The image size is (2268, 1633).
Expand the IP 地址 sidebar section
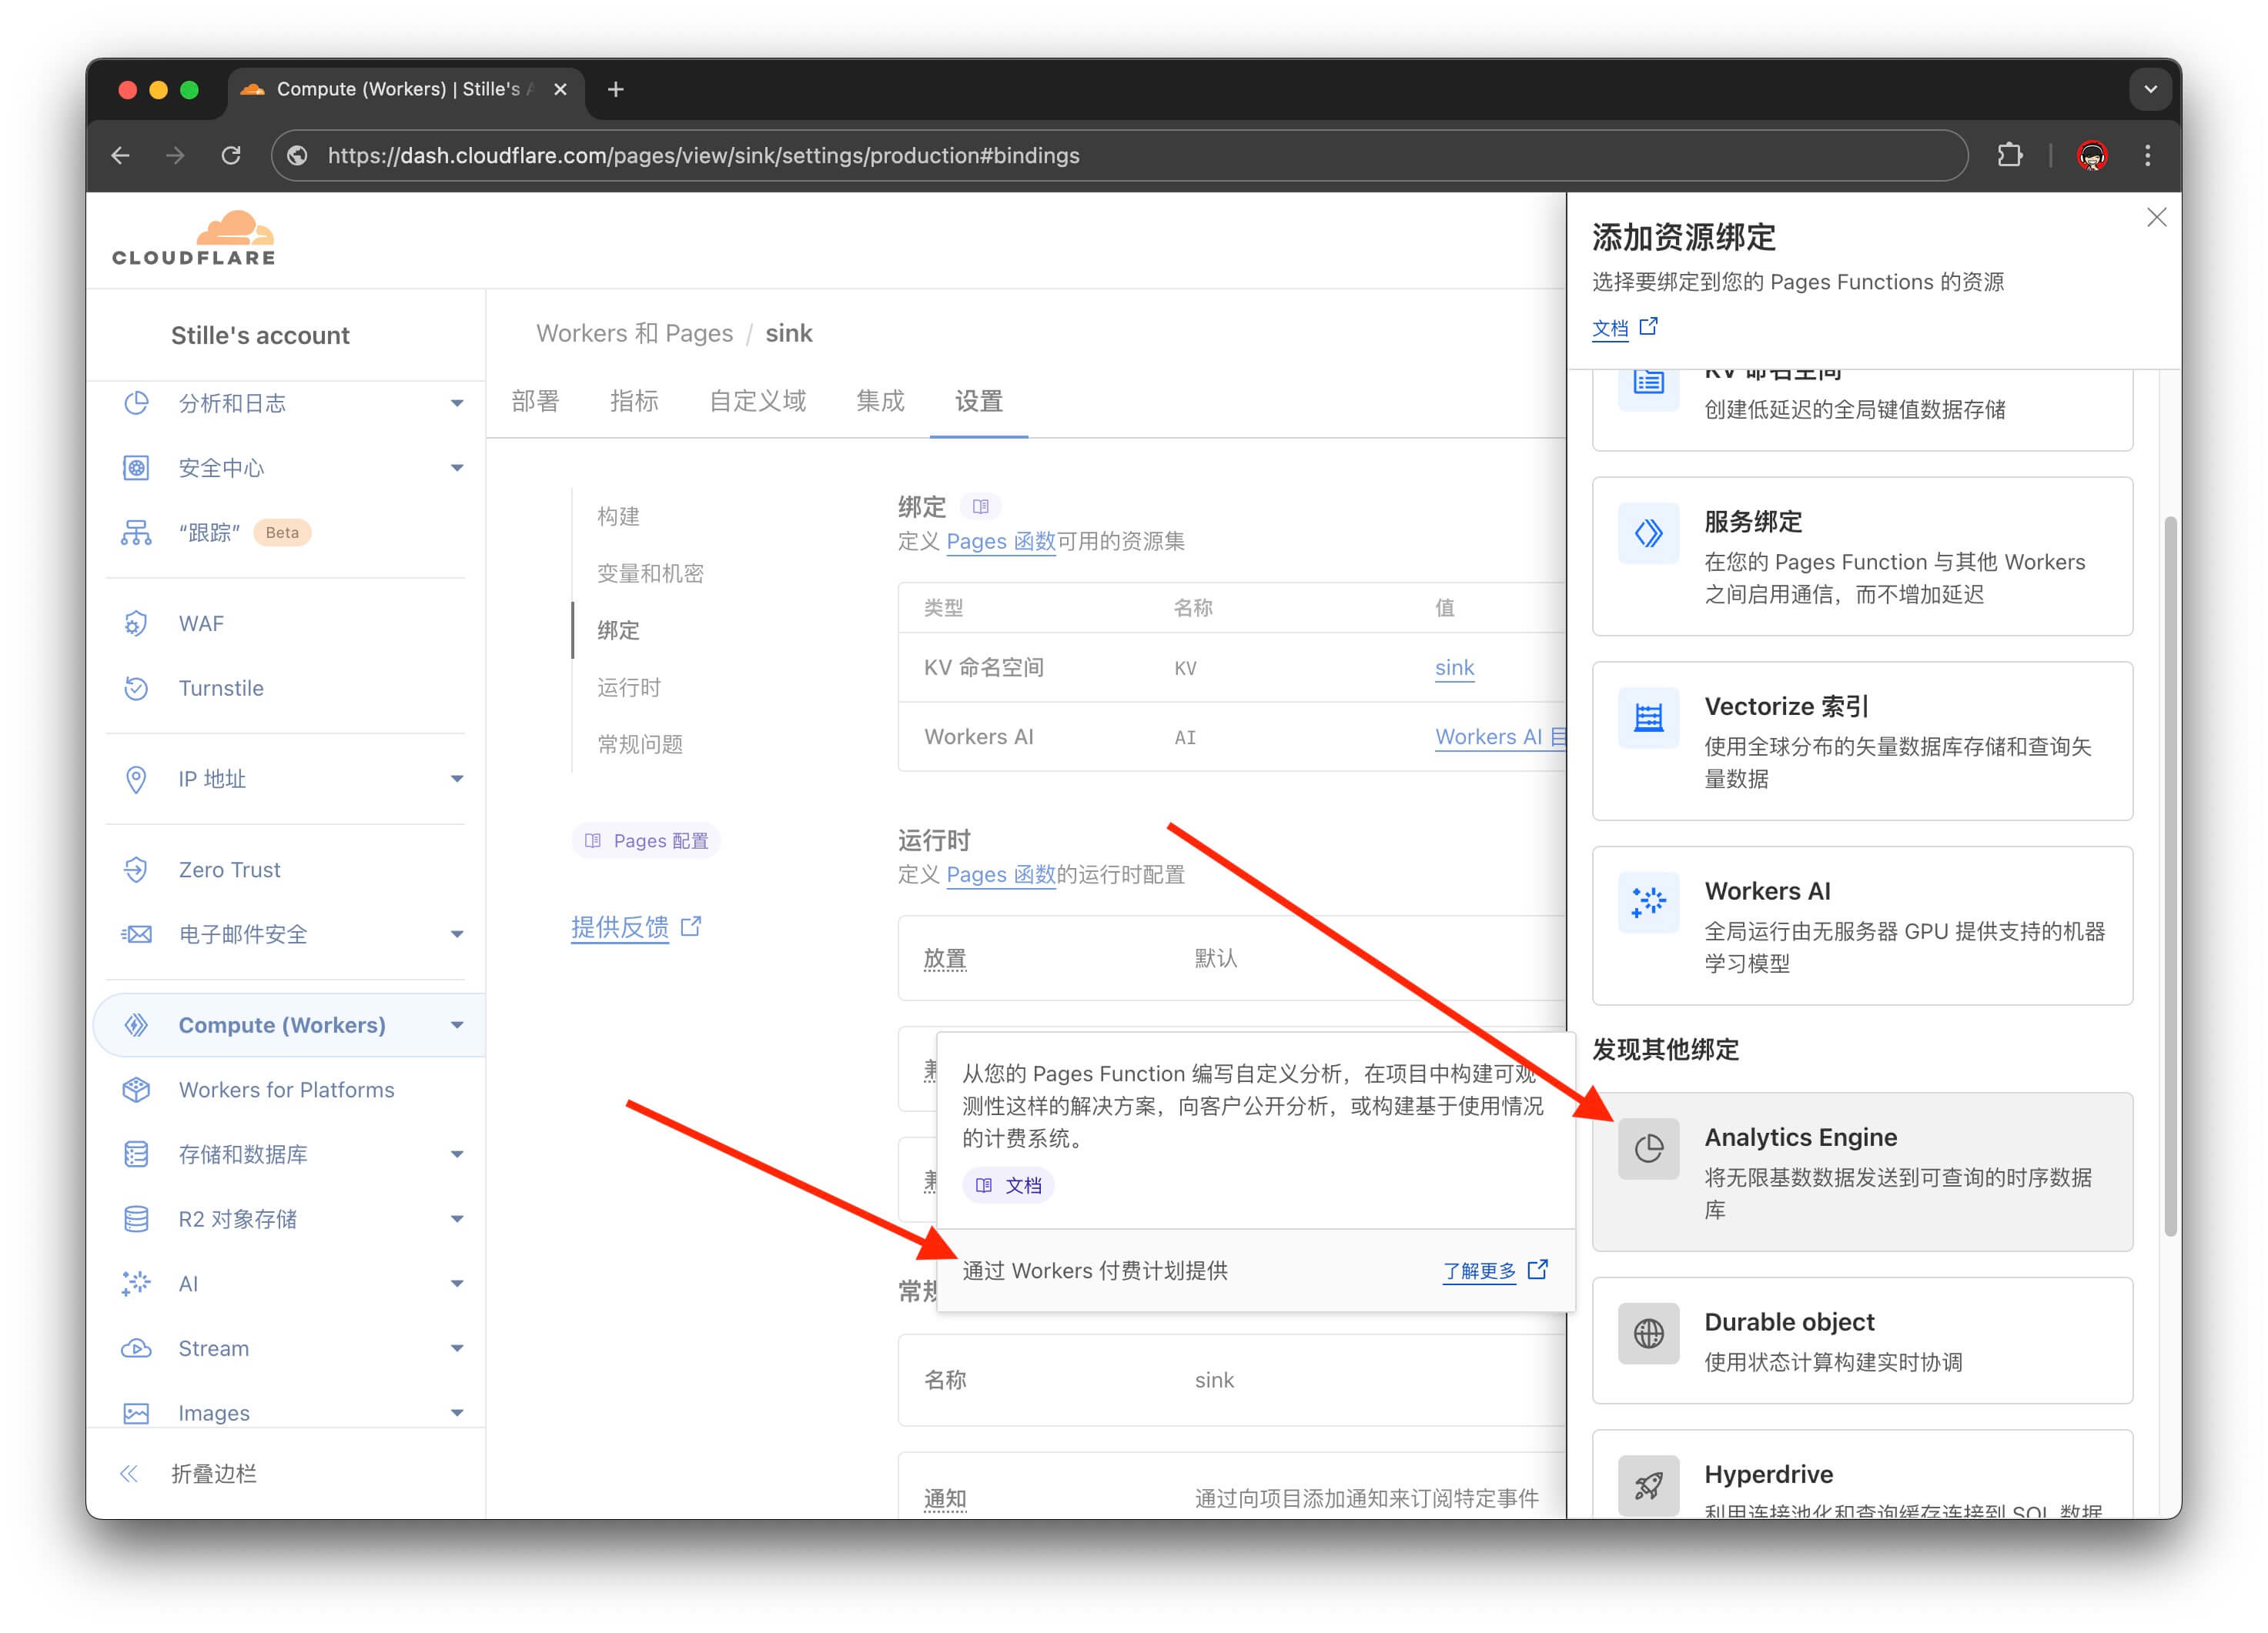coord(457,780)
